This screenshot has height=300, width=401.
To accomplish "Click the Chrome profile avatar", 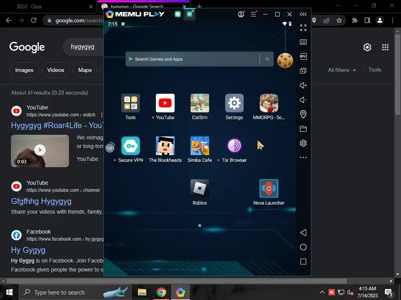I will (x=380, y=20).
